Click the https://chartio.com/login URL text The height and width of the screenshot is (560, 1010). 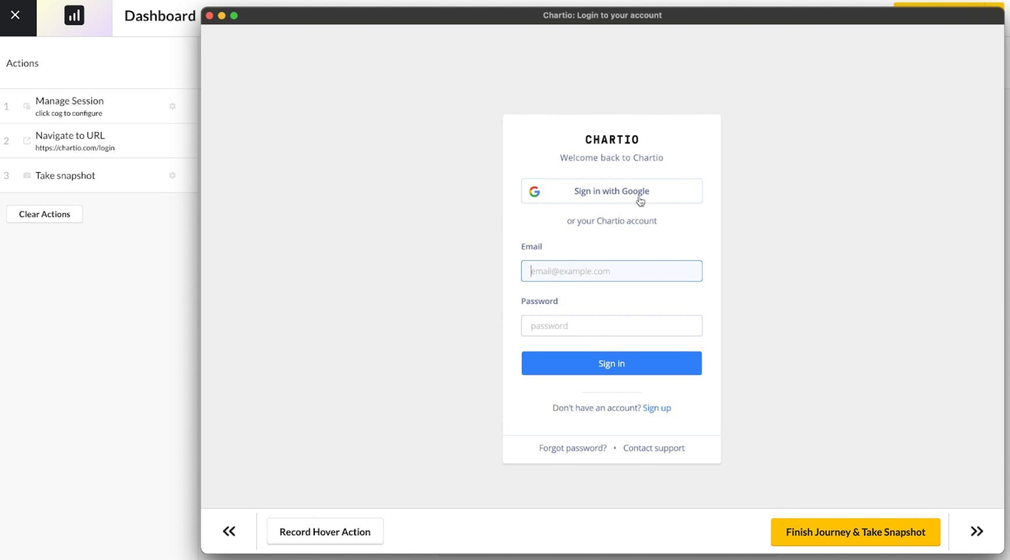(x=75, y=148)
